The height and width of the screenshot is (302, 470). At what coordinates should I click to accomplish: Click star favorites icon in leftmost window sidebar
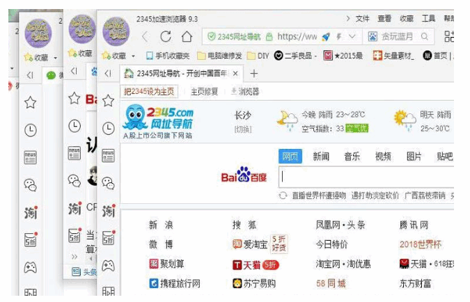(30, 102)
